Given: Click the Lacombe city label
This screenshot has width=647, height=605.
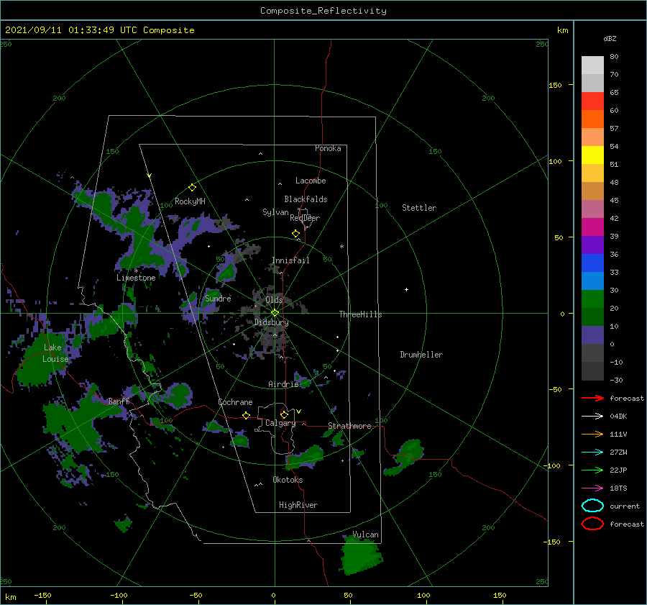Looking at the screenshot, I should [311, 181].
